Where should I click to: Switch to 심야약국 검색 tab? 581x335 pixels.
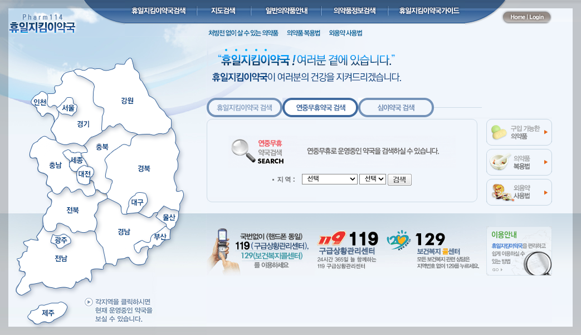click(396, 107)
